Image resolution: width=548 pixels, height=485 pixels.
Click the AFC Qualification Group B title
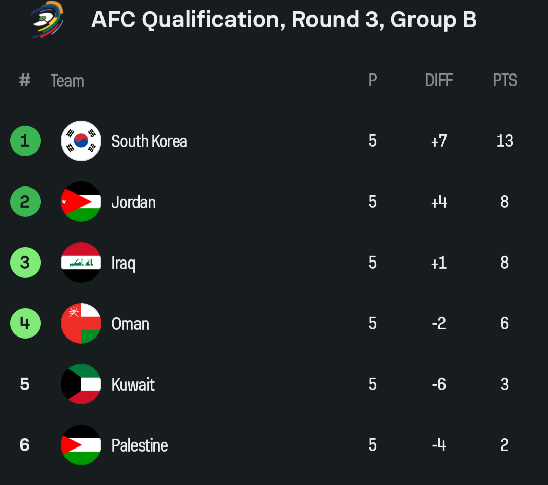(x=284, y=20)
